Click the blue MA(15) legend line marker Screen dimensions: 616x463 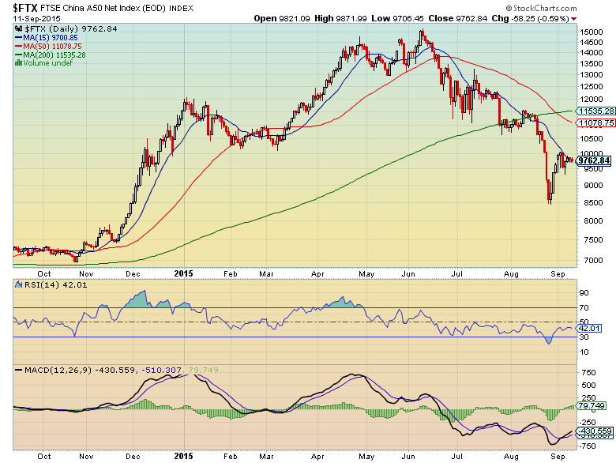pos(17,37)
